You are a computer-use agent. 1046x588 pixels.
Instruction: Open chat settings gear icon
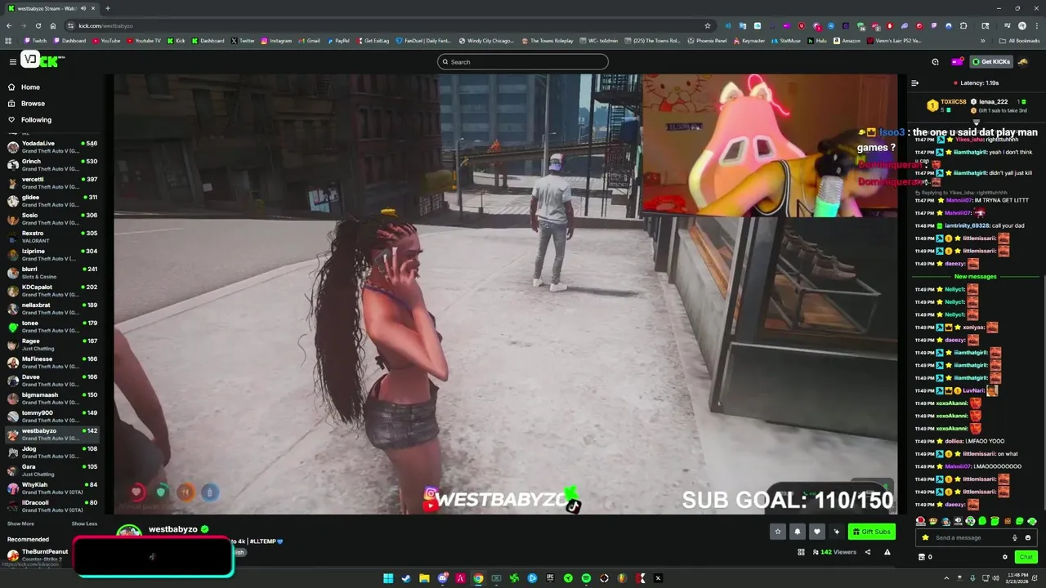click(1005, 557)
